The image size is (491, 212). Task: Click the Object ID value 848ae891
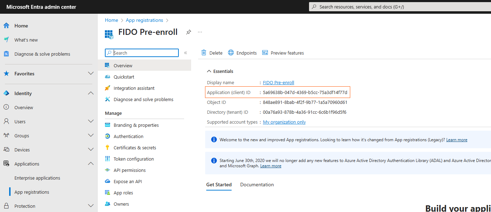(x=305, y=102)
